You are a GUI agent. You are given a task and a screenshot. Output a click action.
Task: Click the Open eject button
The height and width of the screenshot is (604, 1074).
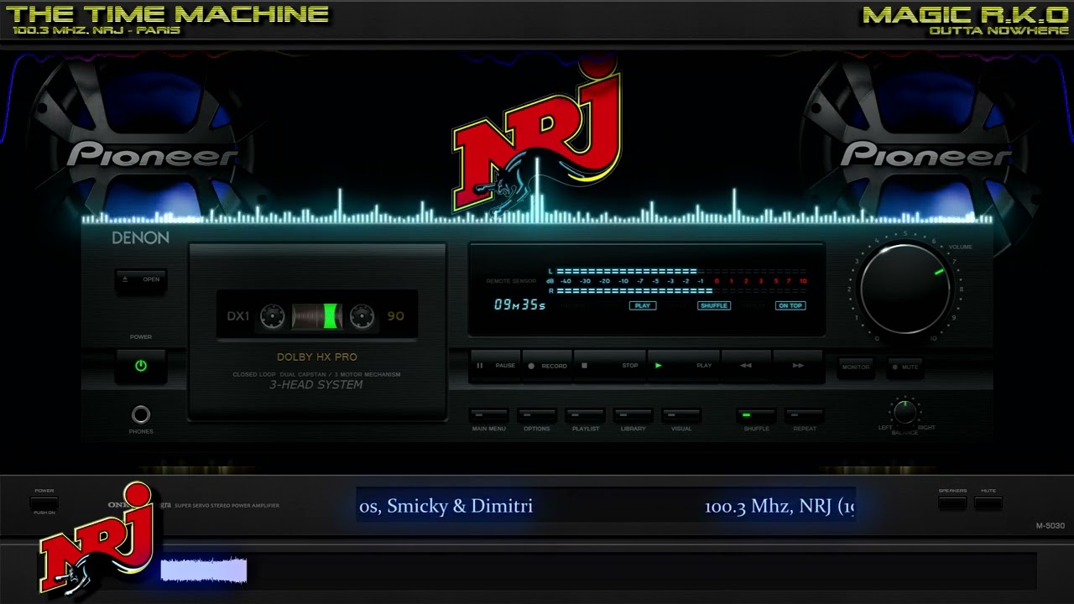(x=141, y=280)
